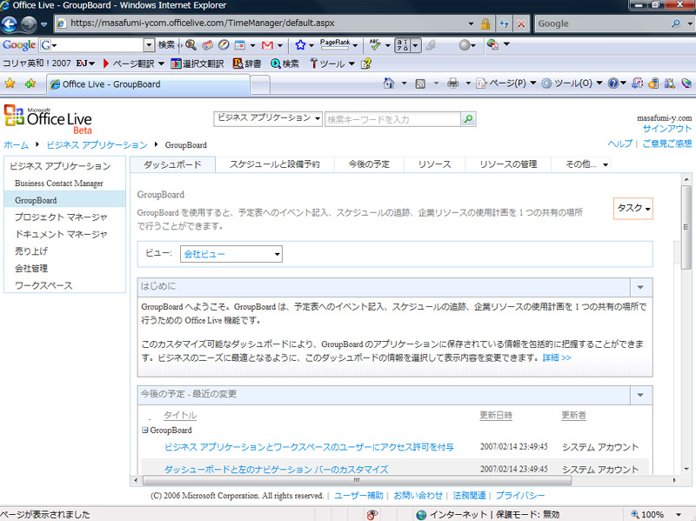The height and width of the screenshot is (521, 696).
Task: Switch to the リソースの管理 tab
Action: tap(508, 164)
